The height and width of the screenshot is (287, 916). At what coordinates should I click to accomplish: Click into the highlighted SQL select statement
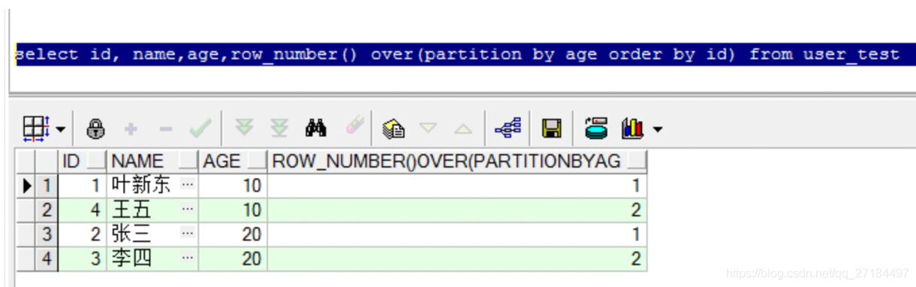tap(457, 55)
